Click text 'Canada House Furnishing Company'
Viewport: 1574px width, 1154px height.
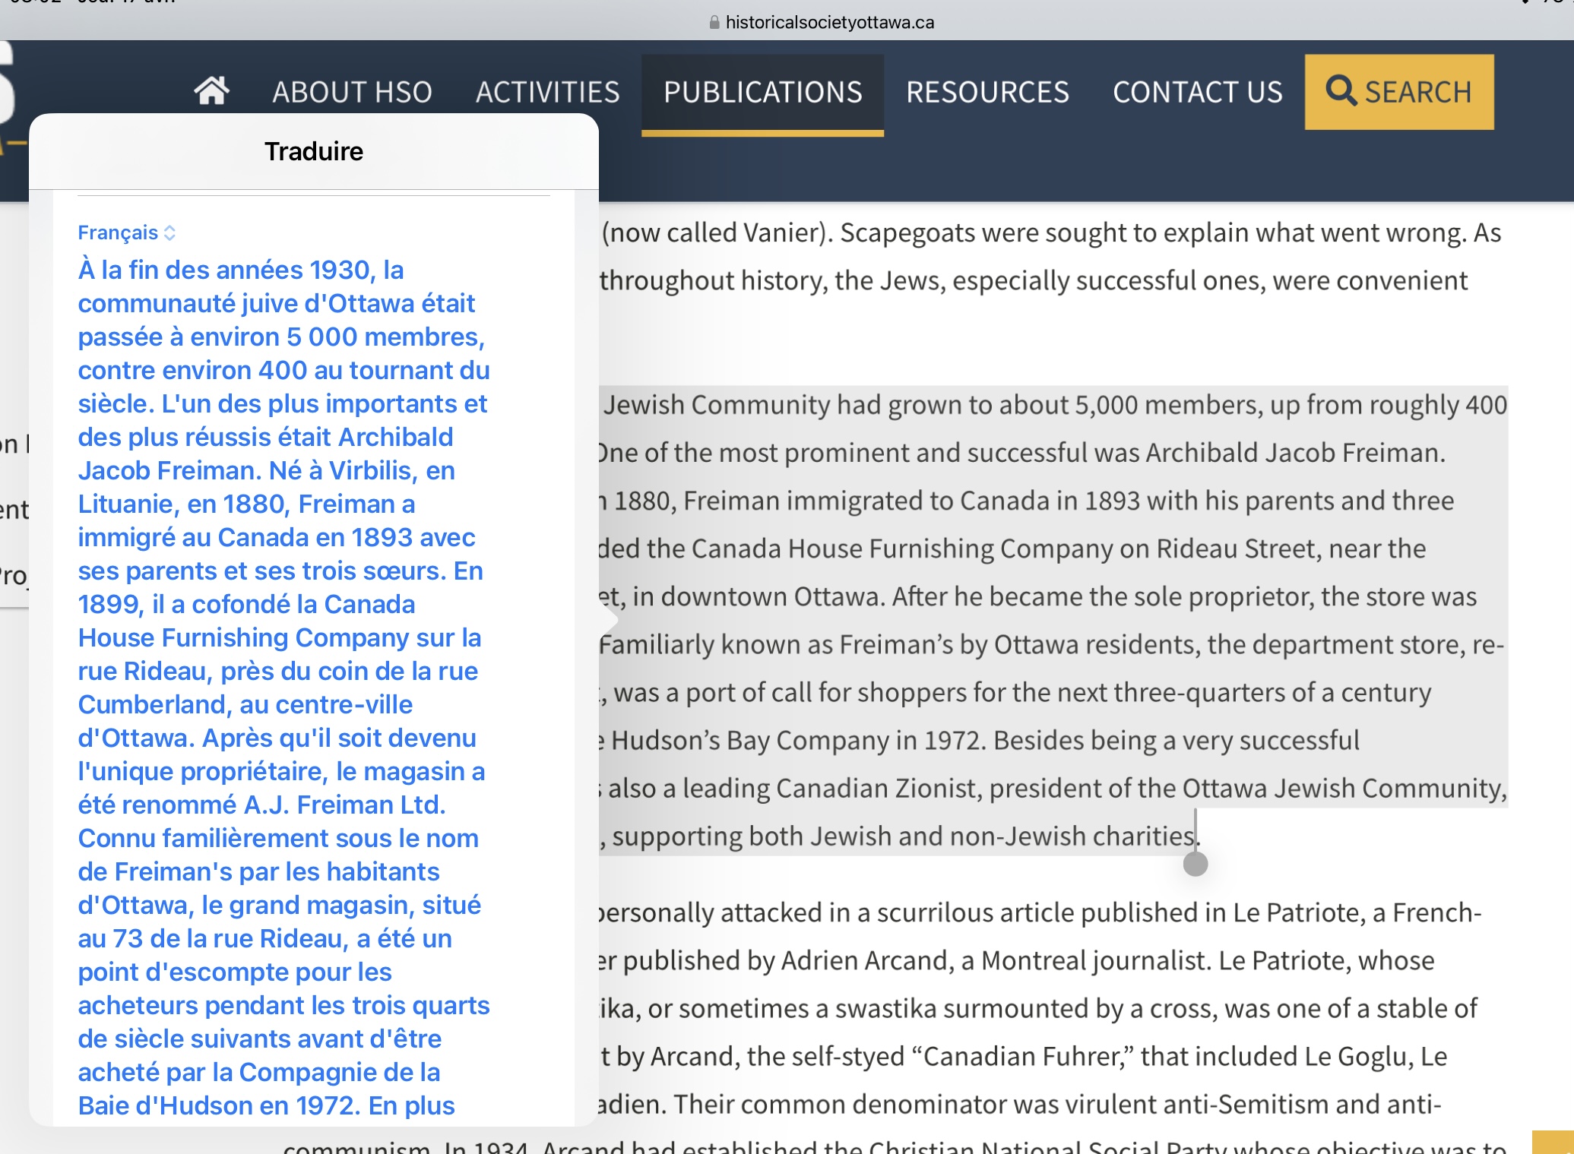click(x=901, y=549)
